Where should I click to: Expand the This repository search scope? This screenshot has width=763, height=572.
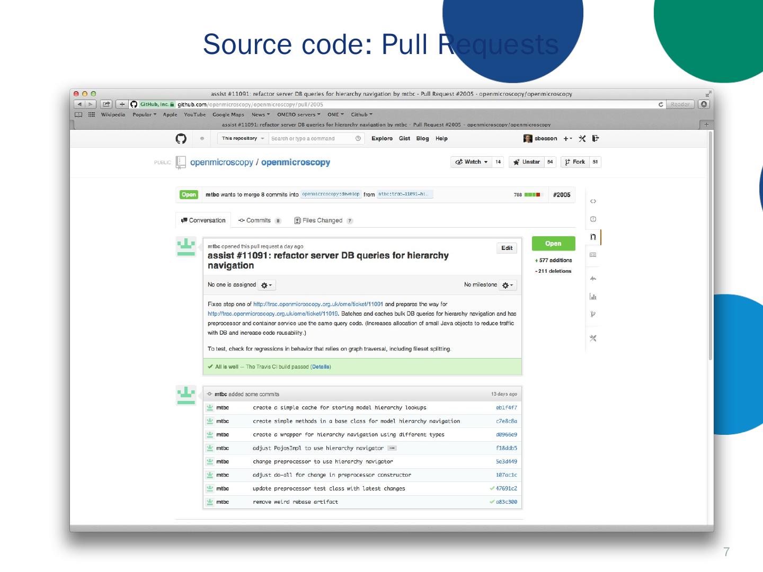tap(243, 139)
